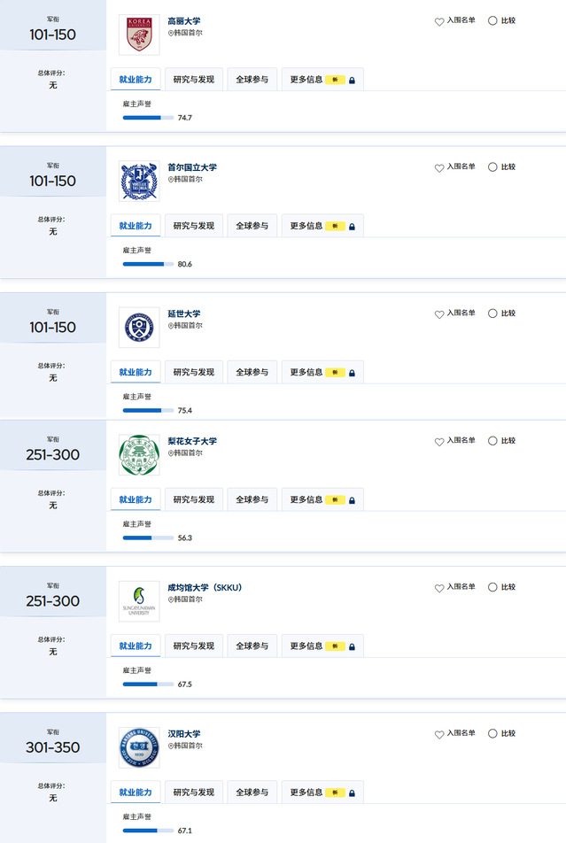Open the 首尔国立大学 name link

coord(192,167)
